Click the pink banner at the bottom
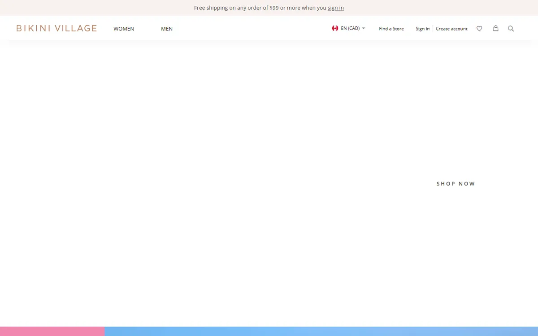This screenshot has height=336, width=538. (x=52, y=331)
